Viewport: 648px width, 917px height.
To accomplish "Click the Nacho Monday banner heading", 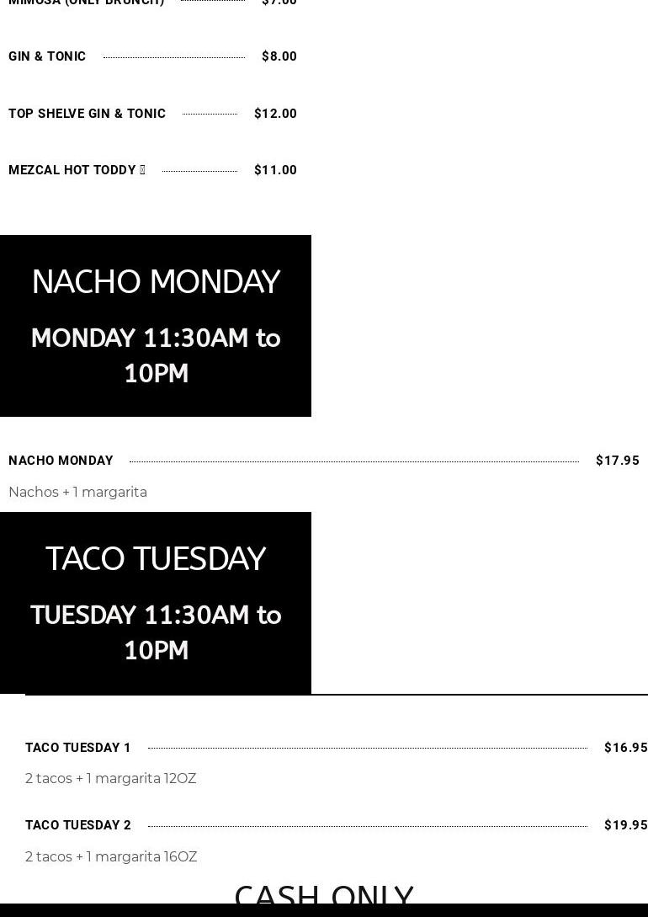I will point(156,281).
